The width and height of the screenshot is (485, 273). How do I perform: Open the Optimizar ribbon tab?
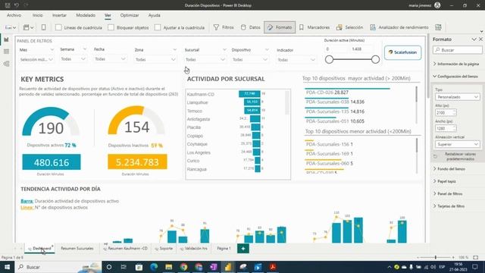[130, 15]
